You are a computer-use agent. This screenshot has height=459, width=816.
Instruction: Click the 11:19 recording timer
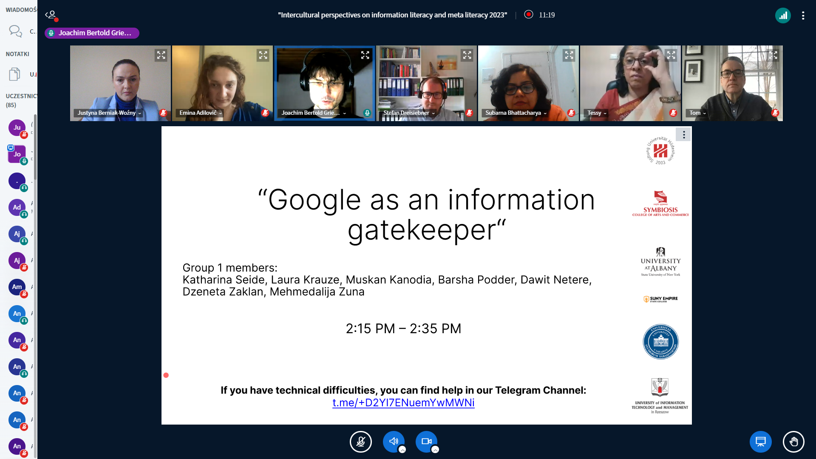pos(547,15)
